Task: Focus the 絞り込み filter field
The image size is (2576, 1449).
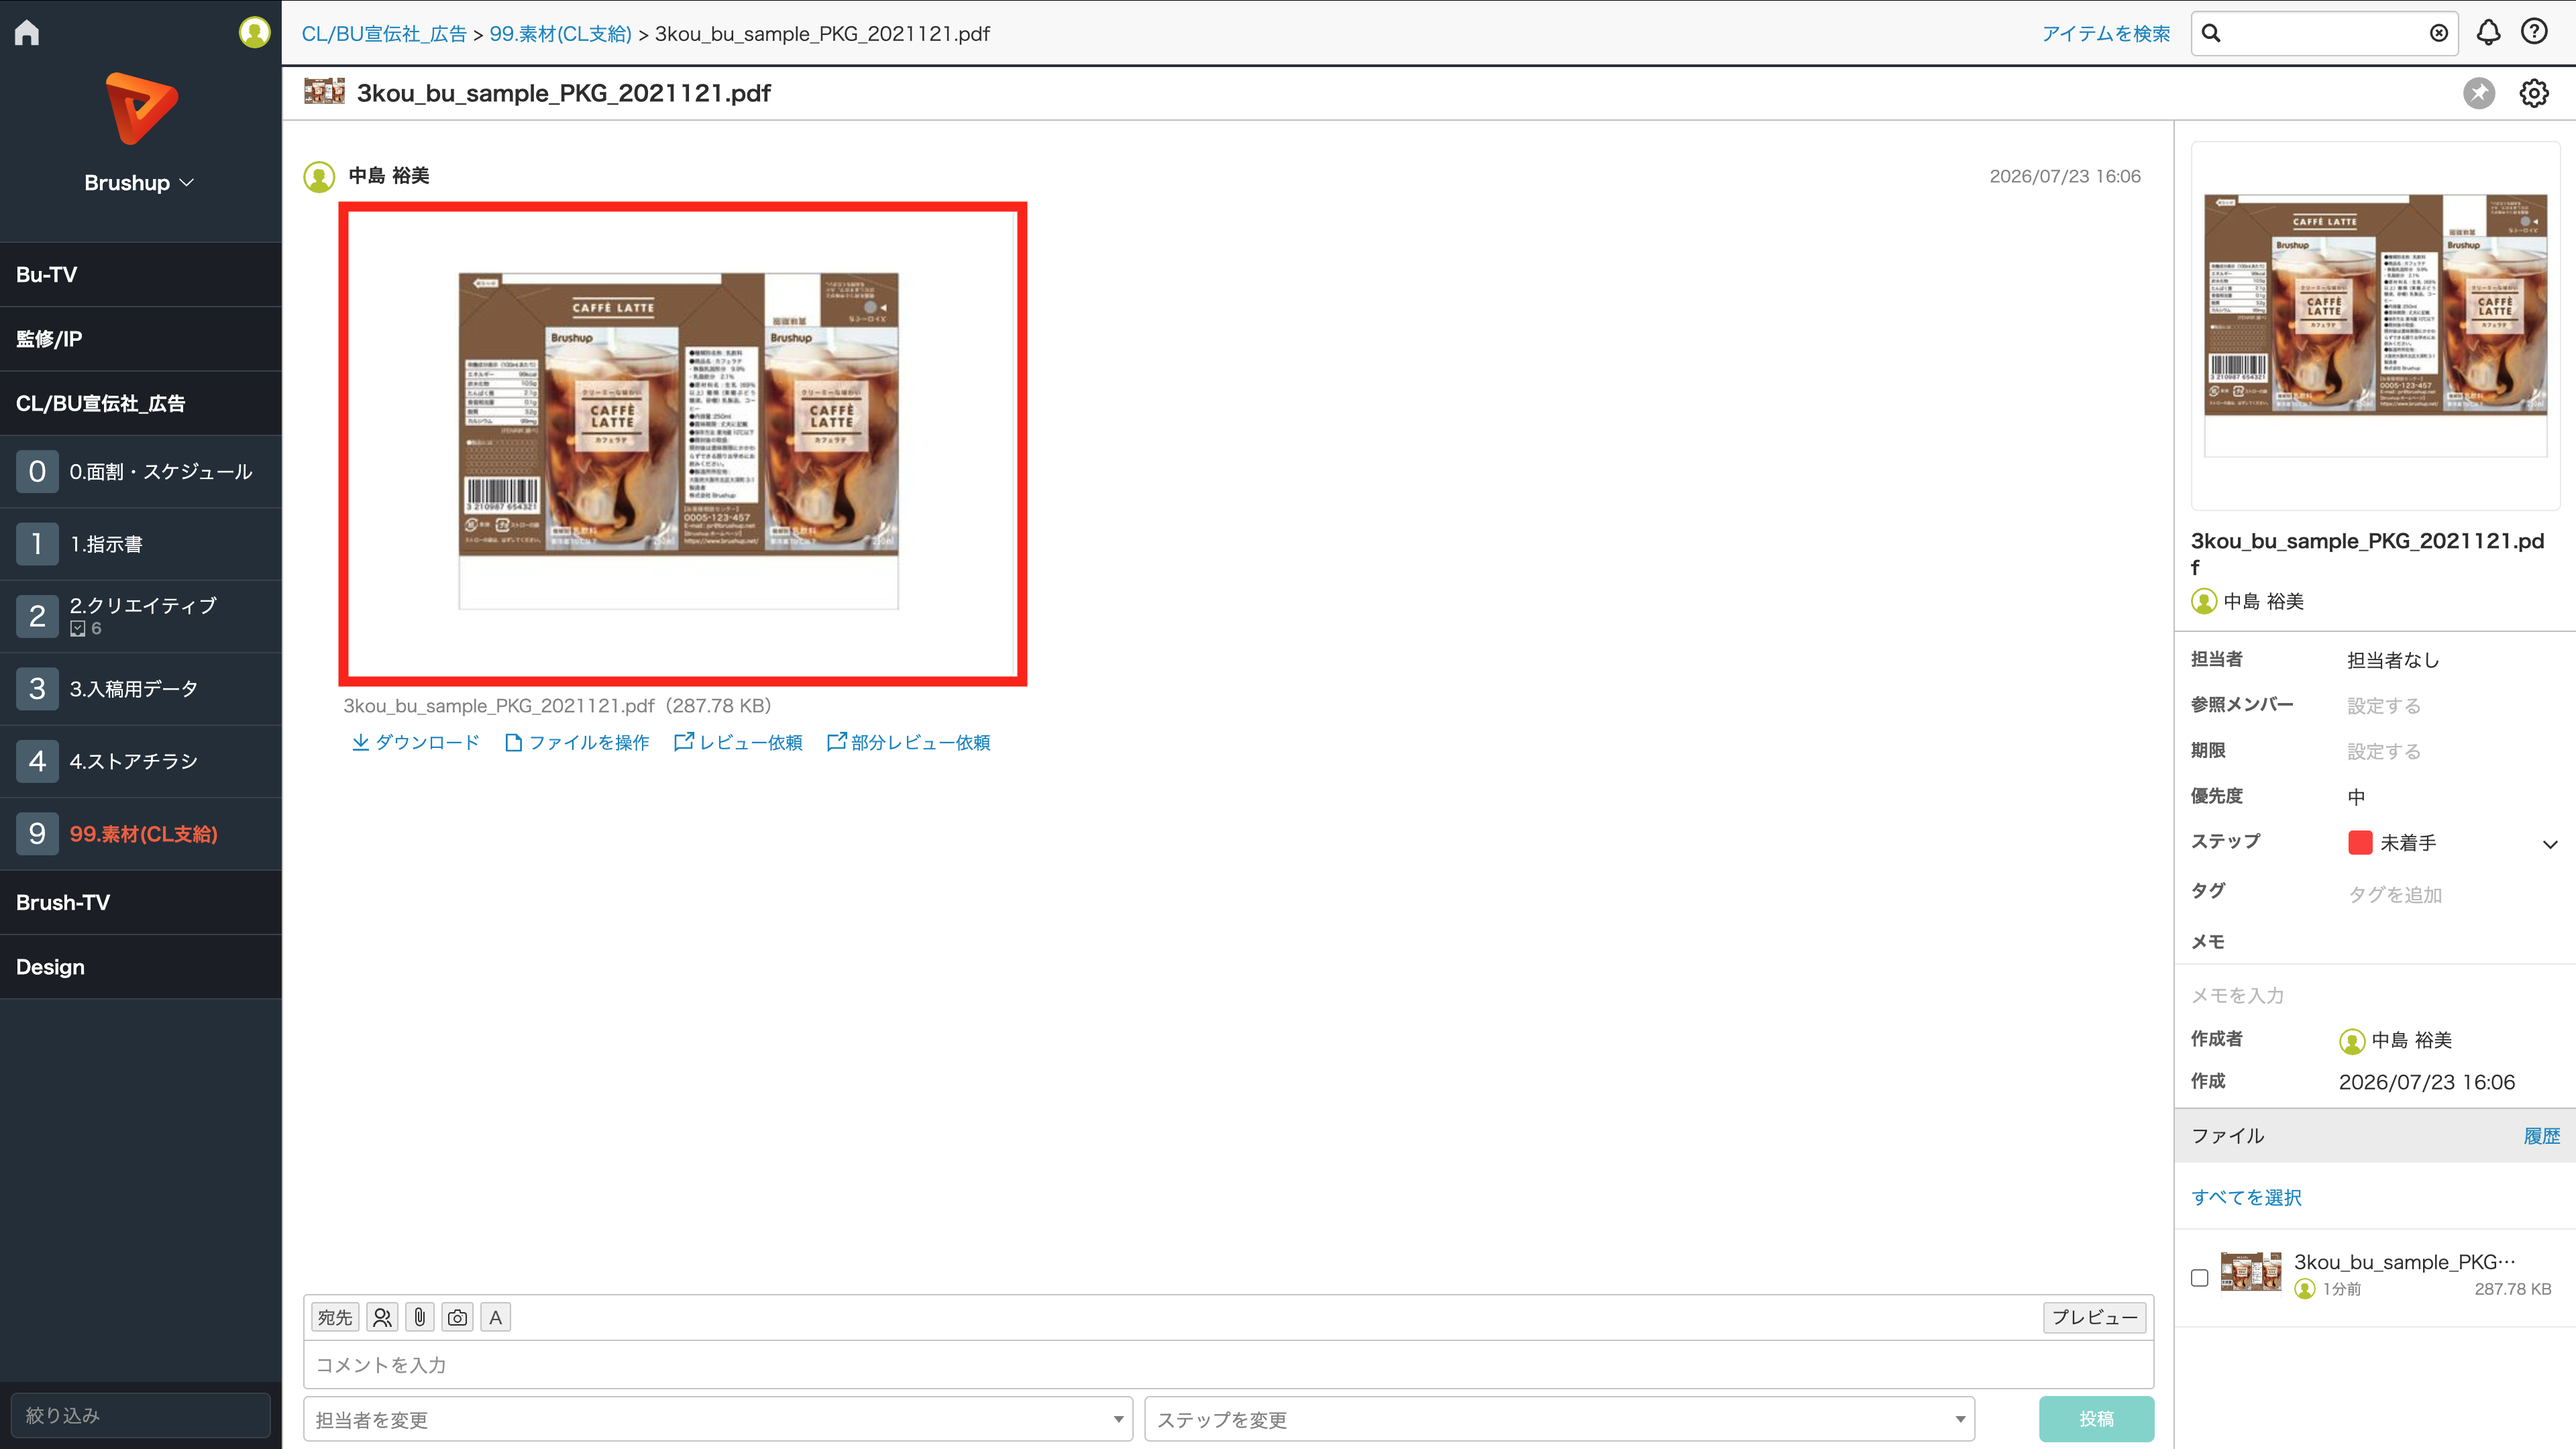Action: [141, 1415]
